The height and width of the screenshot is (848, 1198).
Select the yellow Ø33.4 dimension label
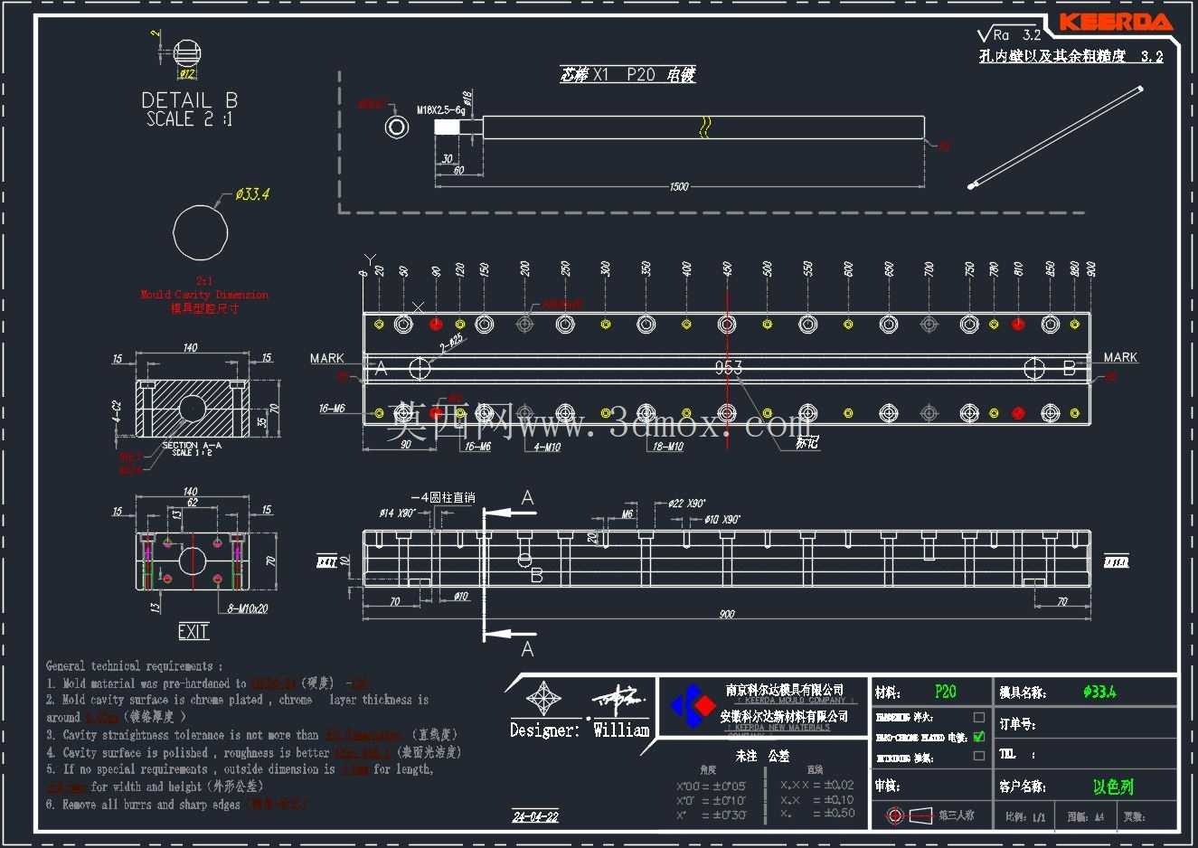tap(252, 193)
